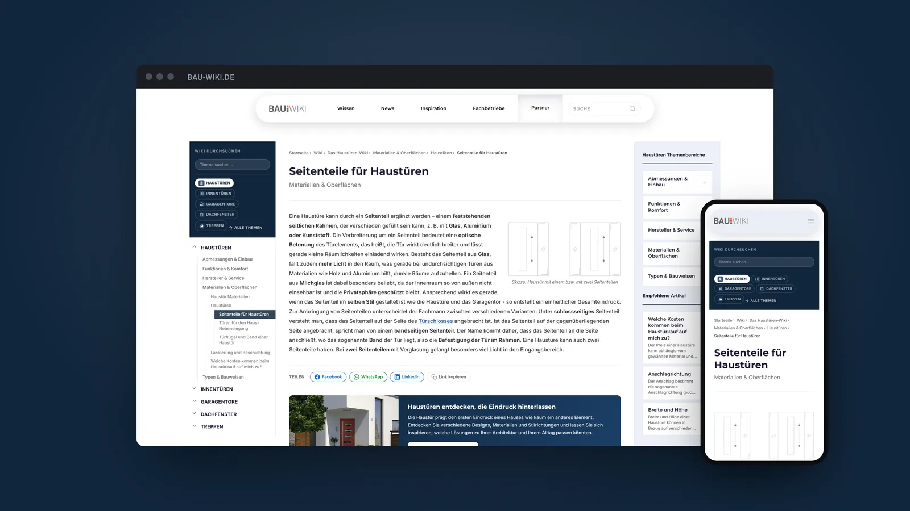Image resolution: width=910 pixels, height=511 pixels.
Task: Open the Abmessungen & Einbau card in right panel
Action: (x=677, y=182)
